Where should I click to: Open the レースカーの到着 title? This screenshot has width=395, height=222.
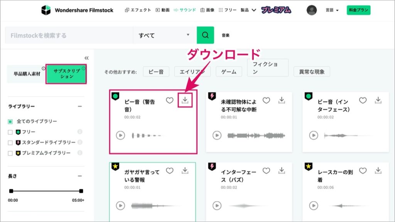point(335,176)
